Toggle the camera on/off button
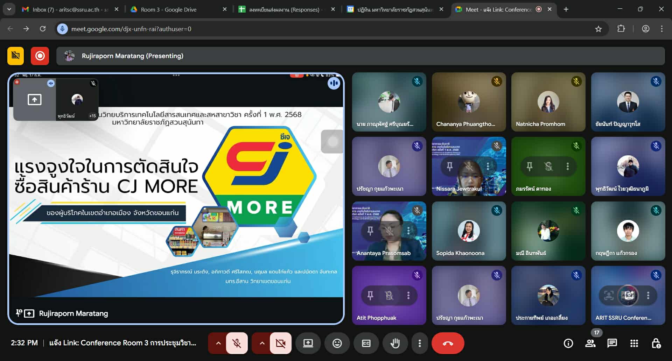 click(x=280, y=343)
